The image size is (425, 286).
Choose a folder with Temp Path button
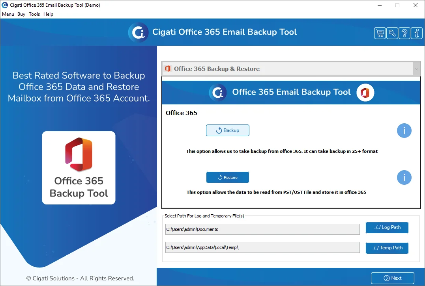click(387, 248)
